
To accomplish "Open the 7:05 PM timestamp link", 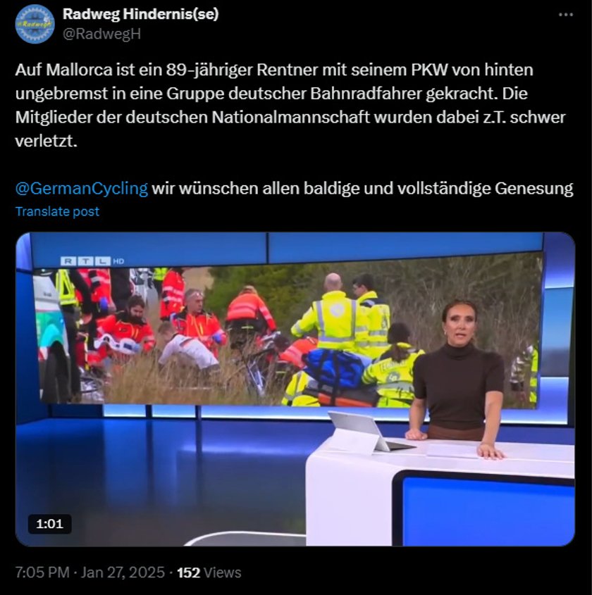I will [42, 572].
